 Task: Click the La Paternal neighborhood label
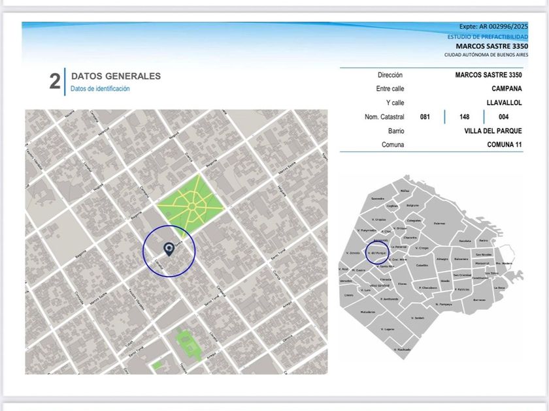(x=399, y=247)
